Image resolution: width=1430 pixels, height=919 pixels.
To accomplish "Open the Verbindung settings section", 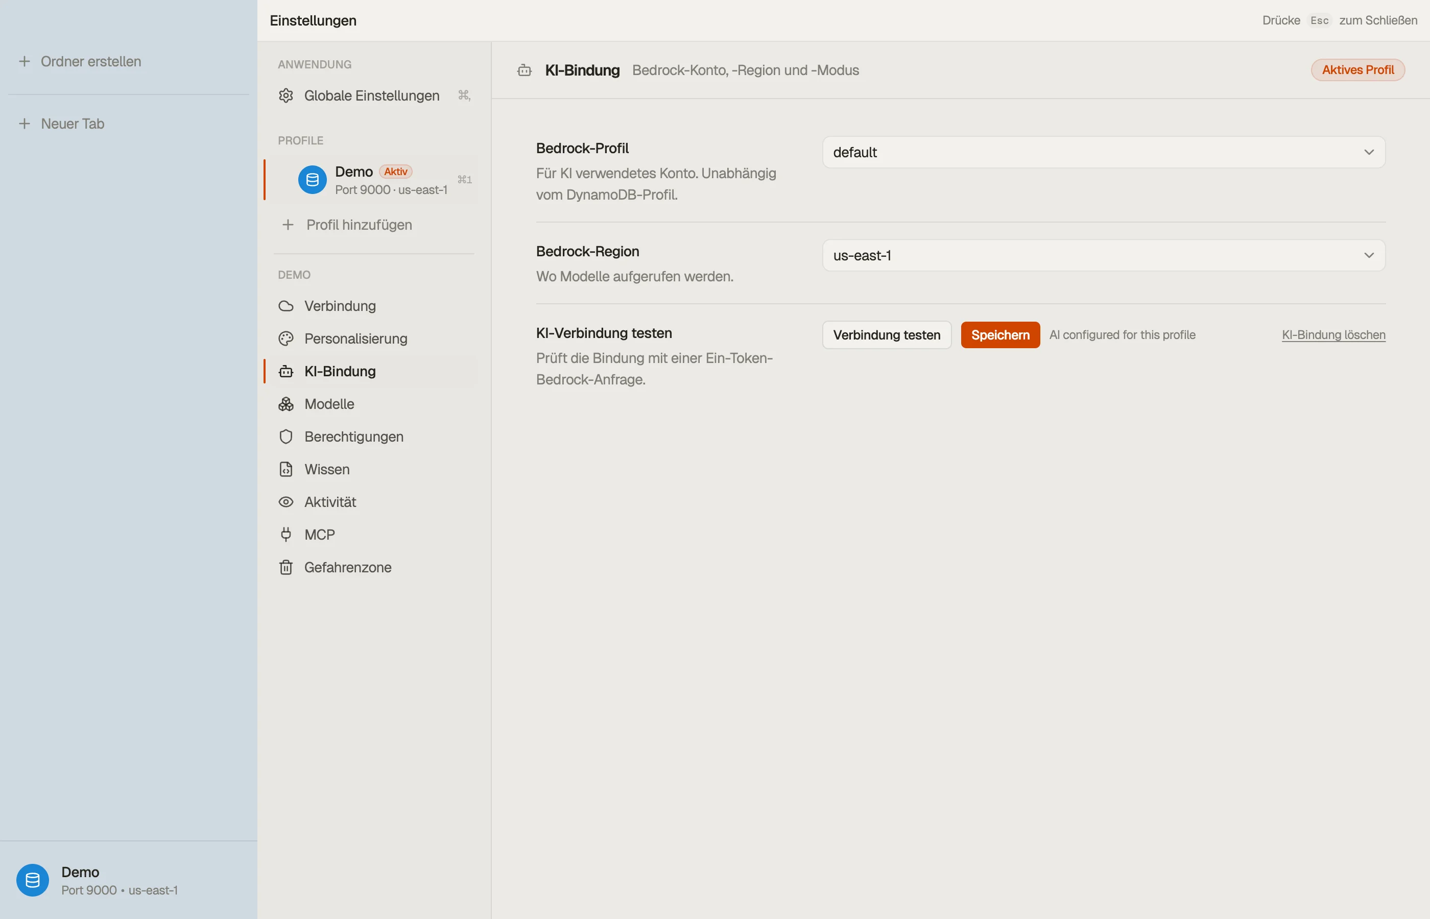I will [372, 306].
